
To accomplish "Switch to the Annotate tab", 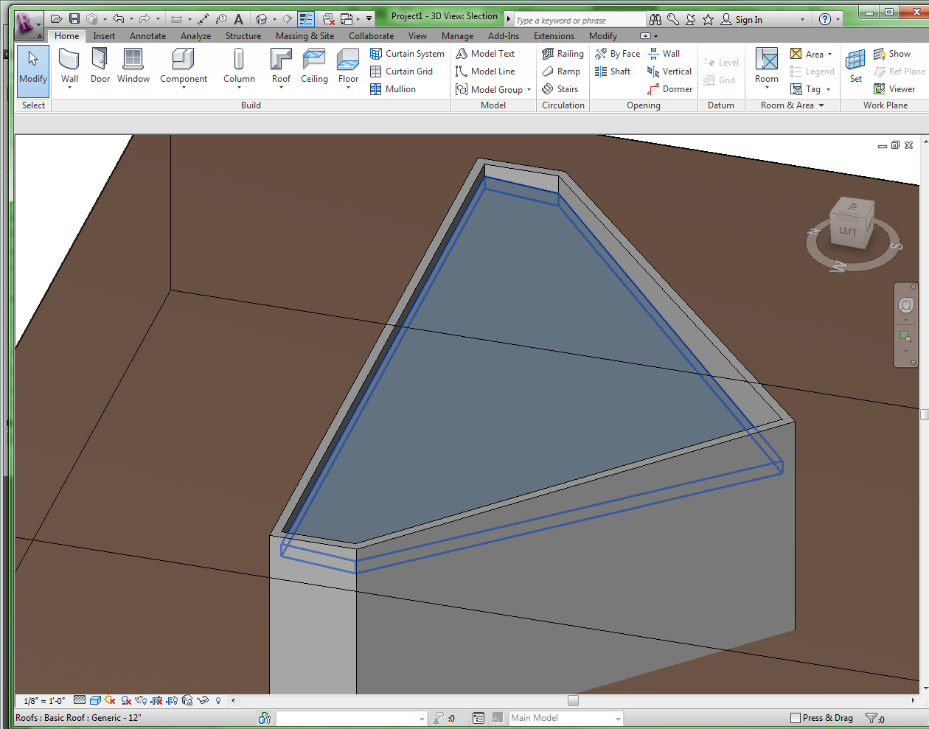I will click(x=147, y=36).
